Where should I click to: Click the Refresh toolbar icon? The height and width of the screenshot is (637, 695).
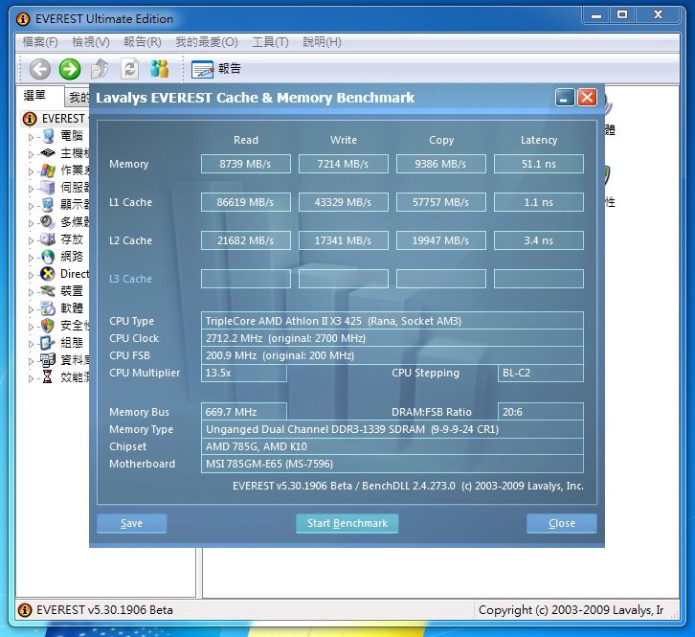coord(130,69)
